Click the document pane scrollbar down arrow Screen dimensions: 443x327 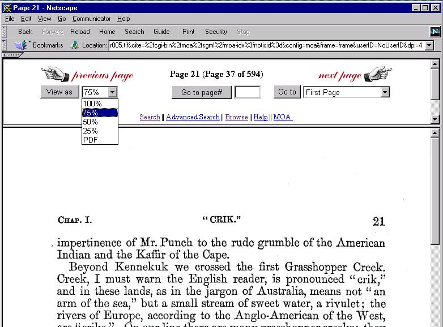[435, 322]
